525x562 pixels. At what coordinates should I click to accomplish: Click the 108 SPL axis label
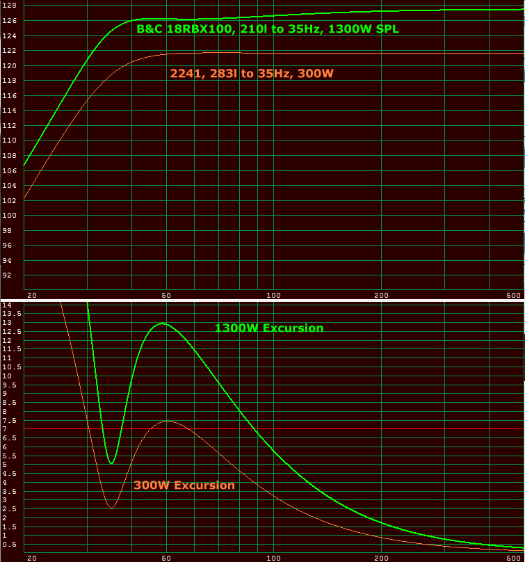coord(9,156)
